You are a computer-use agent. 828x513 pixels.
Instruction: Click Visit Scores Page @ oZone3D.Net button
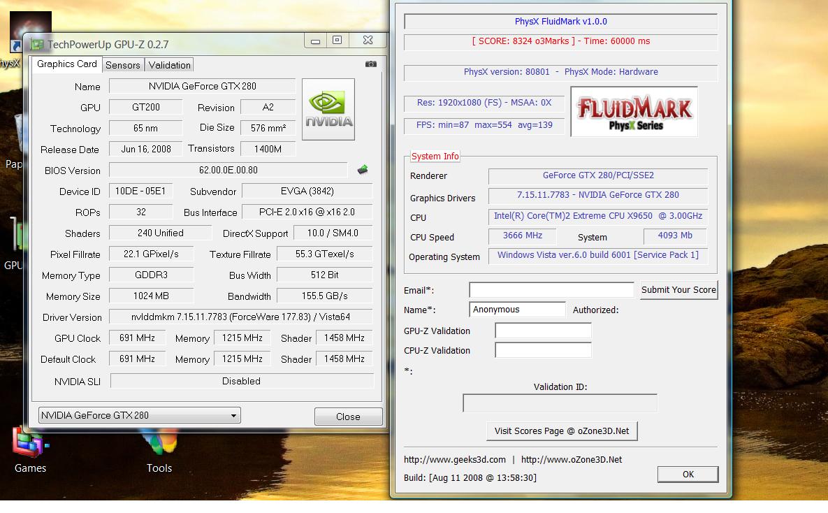coord(562,431)
